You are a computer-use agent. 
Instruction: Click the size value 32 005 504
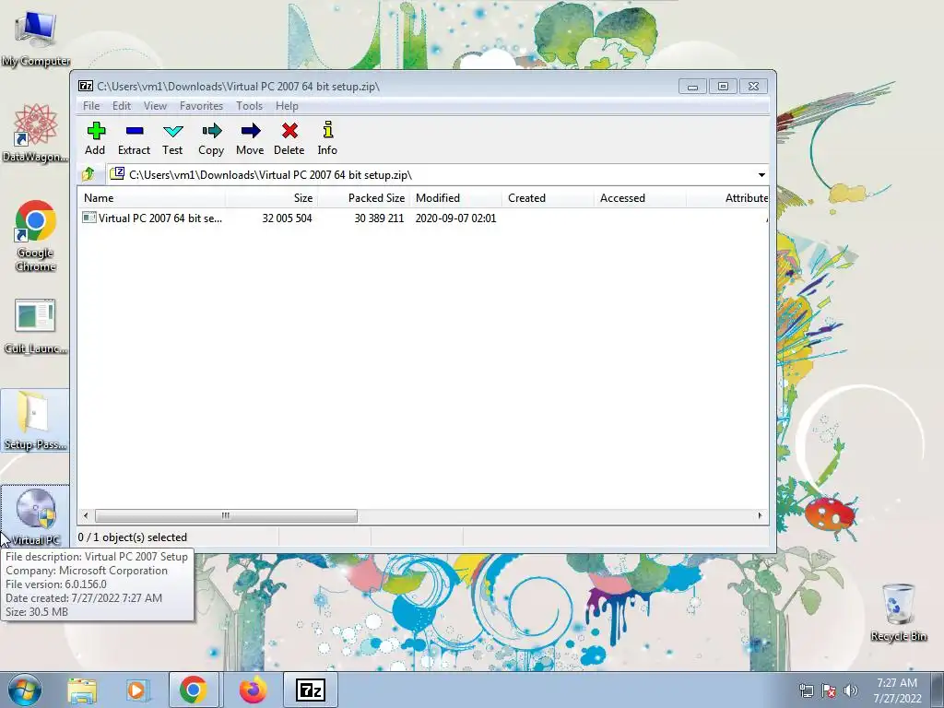click(288, 218)
